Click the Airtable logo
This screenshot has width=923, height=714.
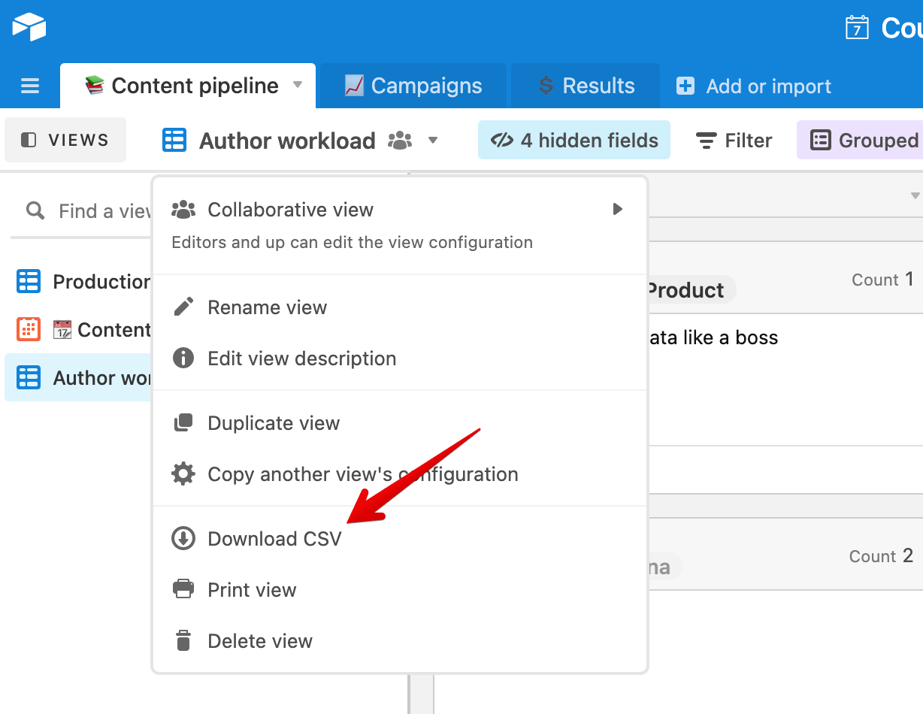28,27
